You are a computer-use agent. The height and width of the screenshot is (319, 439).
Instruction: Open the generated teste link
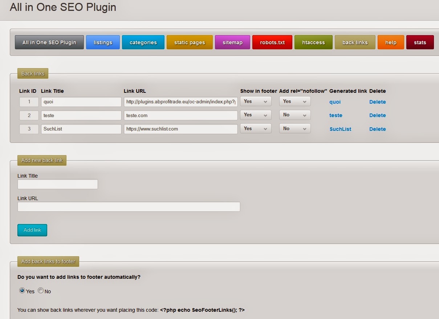point(336,115)
